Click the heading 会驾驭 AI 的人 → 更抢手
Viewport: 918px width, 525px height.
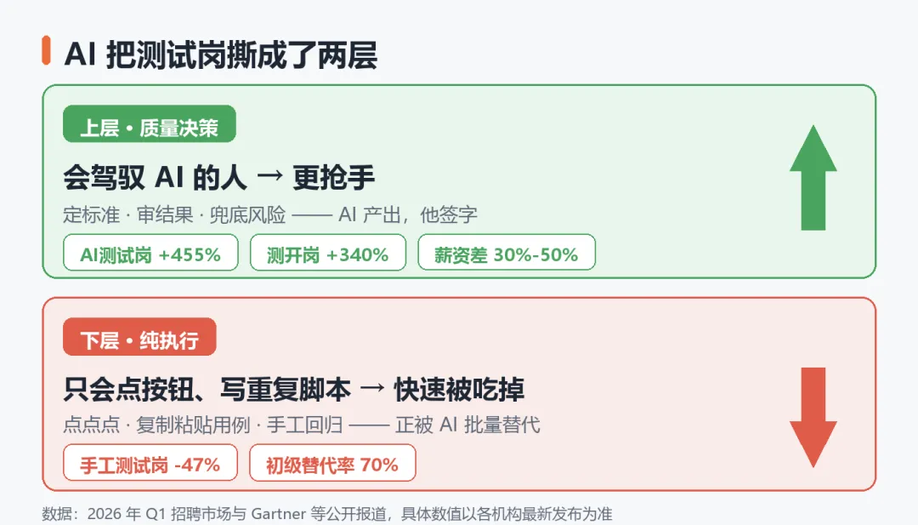[x=219, y=178]
